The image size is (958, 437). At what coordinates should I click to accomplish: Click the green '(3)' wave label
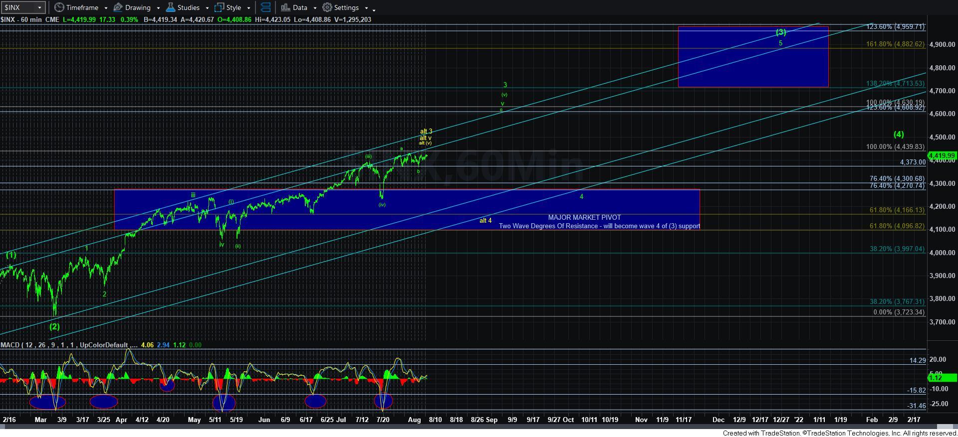tap(781, 32)
